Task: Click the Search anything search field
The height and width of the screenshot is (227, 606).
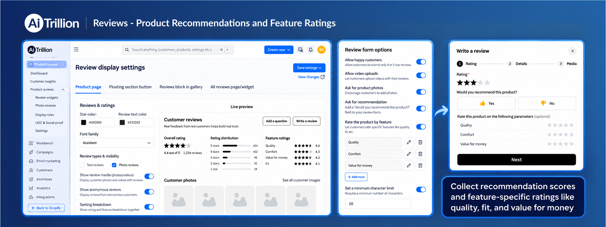Action: pyautogui.click(x=178, y=50)
